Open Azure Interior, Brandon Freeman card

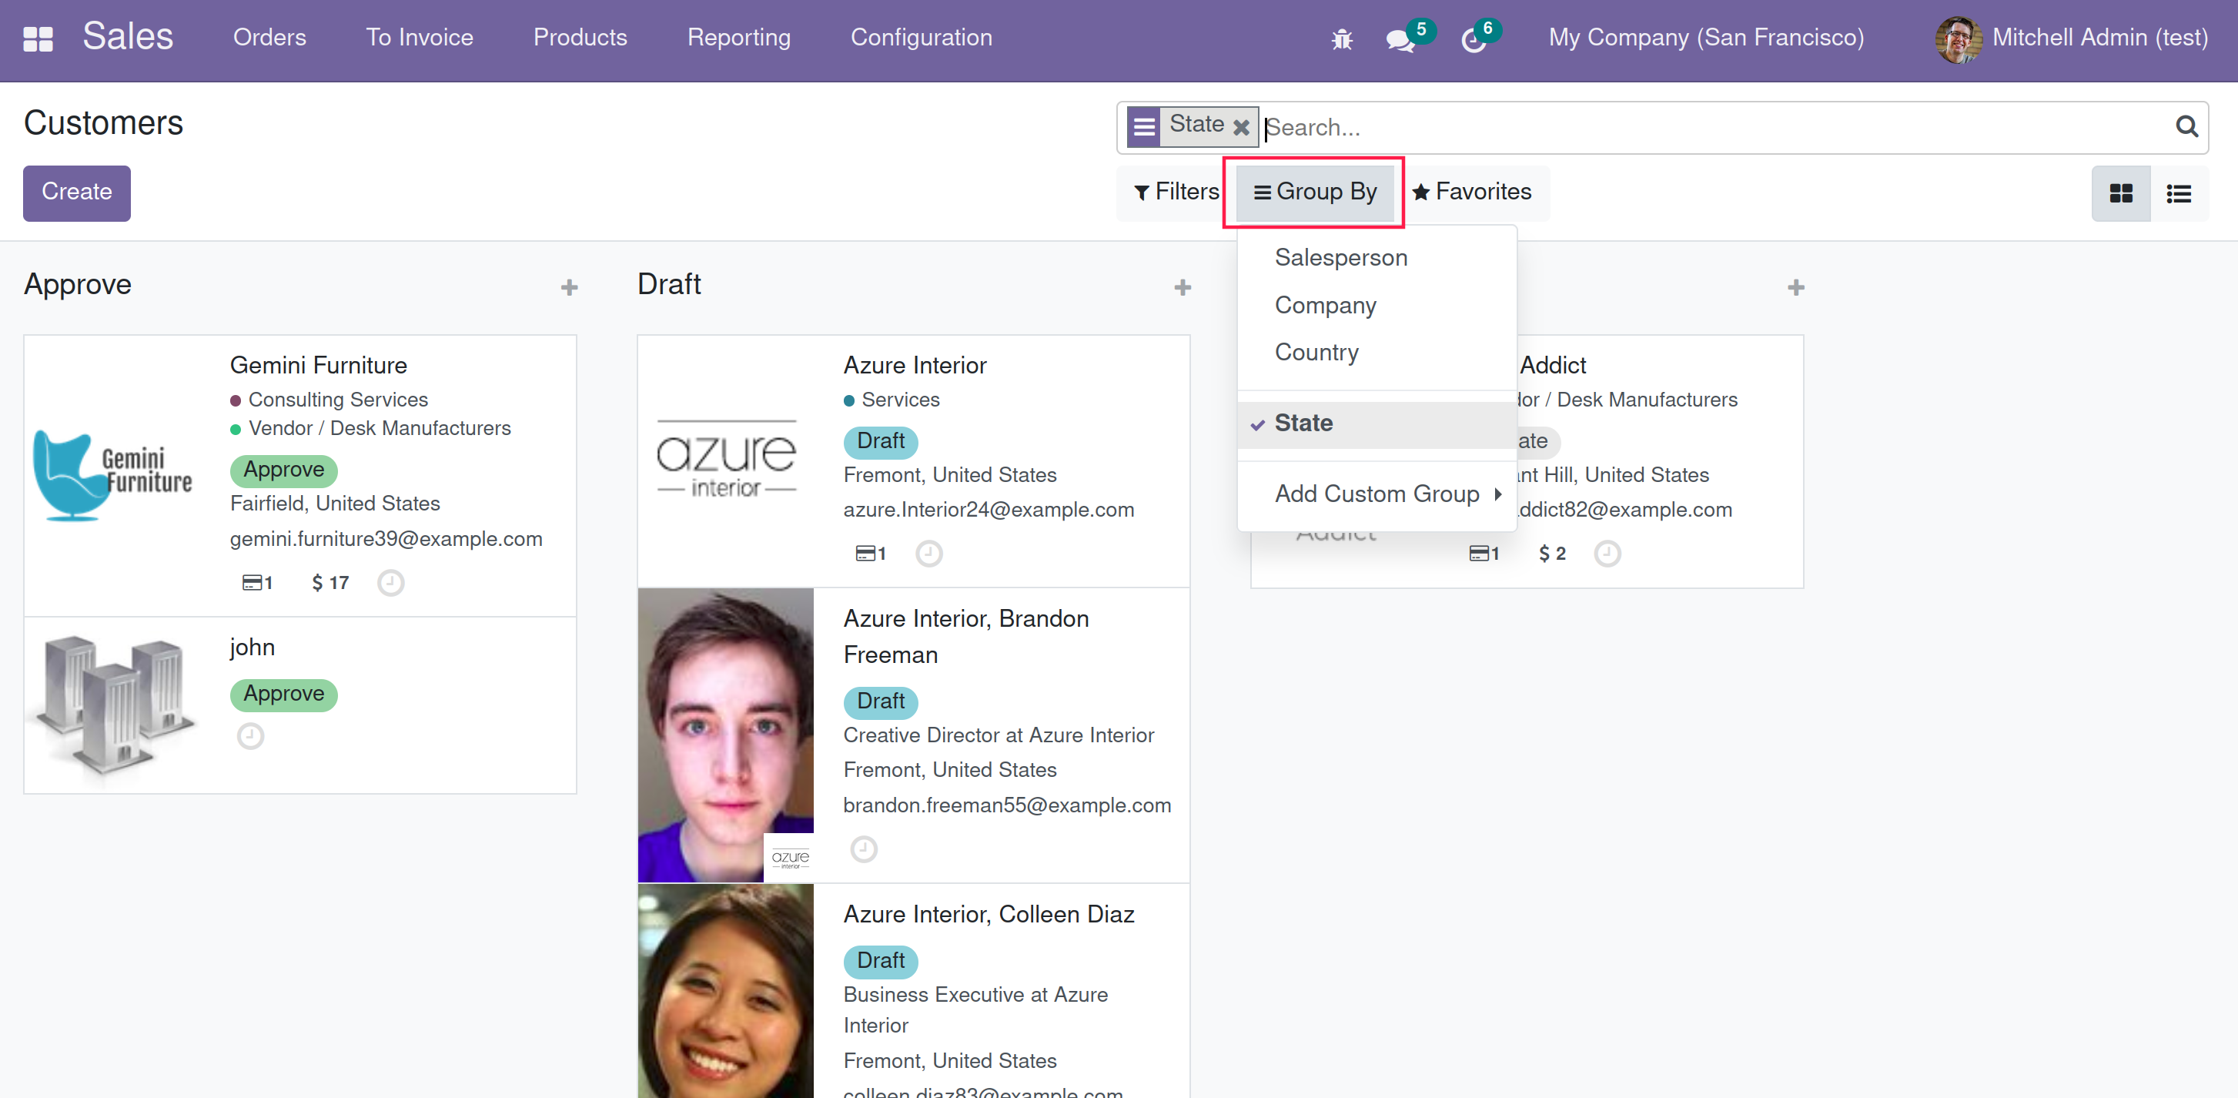tap(913, 736)
